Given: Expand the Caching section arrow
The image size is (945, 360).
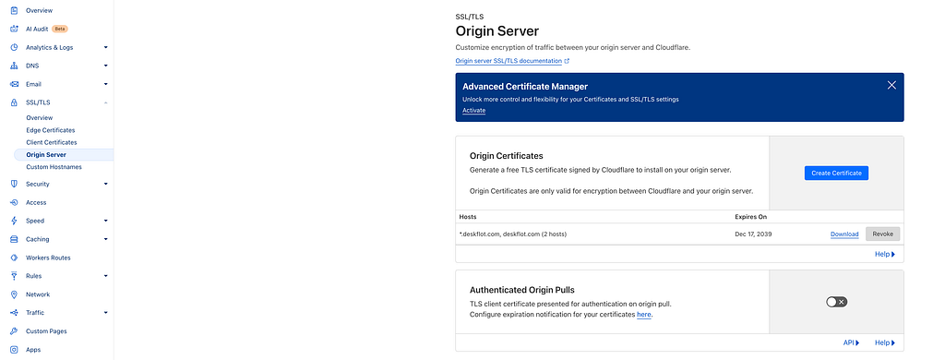Looking at the screenshot, I should (x=105, y=239).
